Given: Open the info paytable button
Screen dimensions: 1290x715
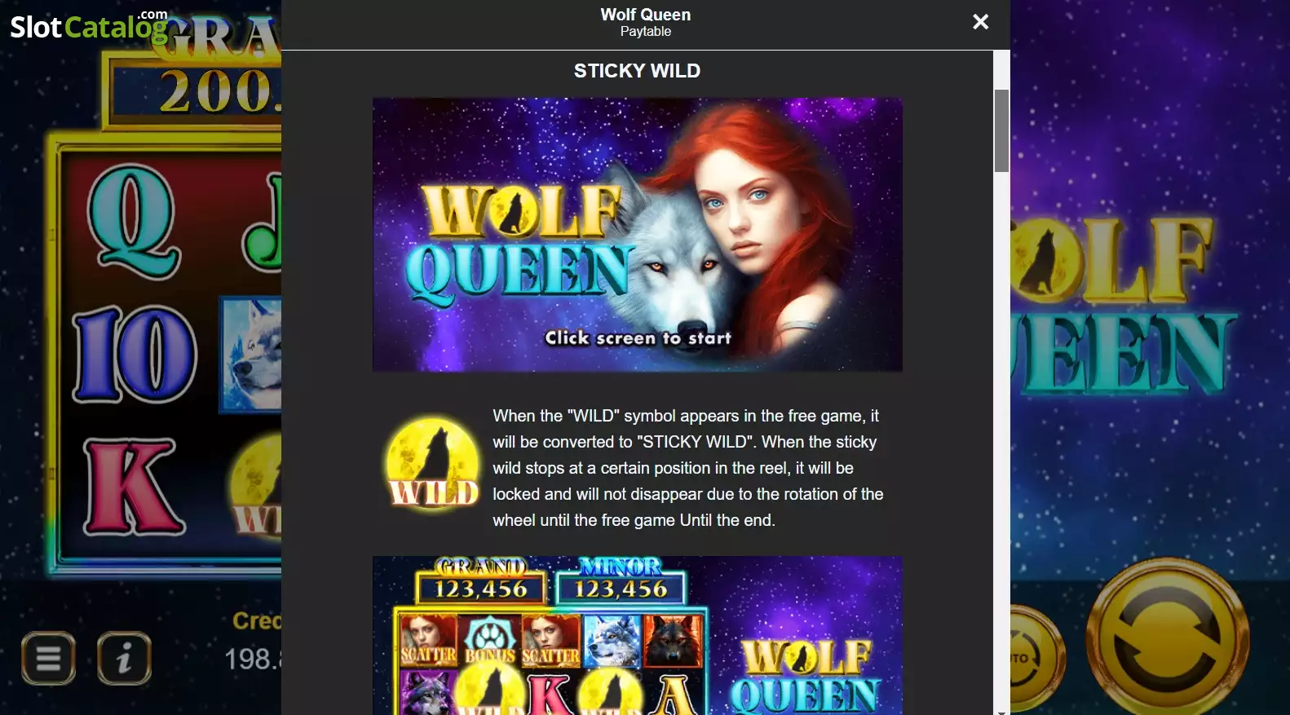Looking at the screenshot, I should [x=124, y=658].
